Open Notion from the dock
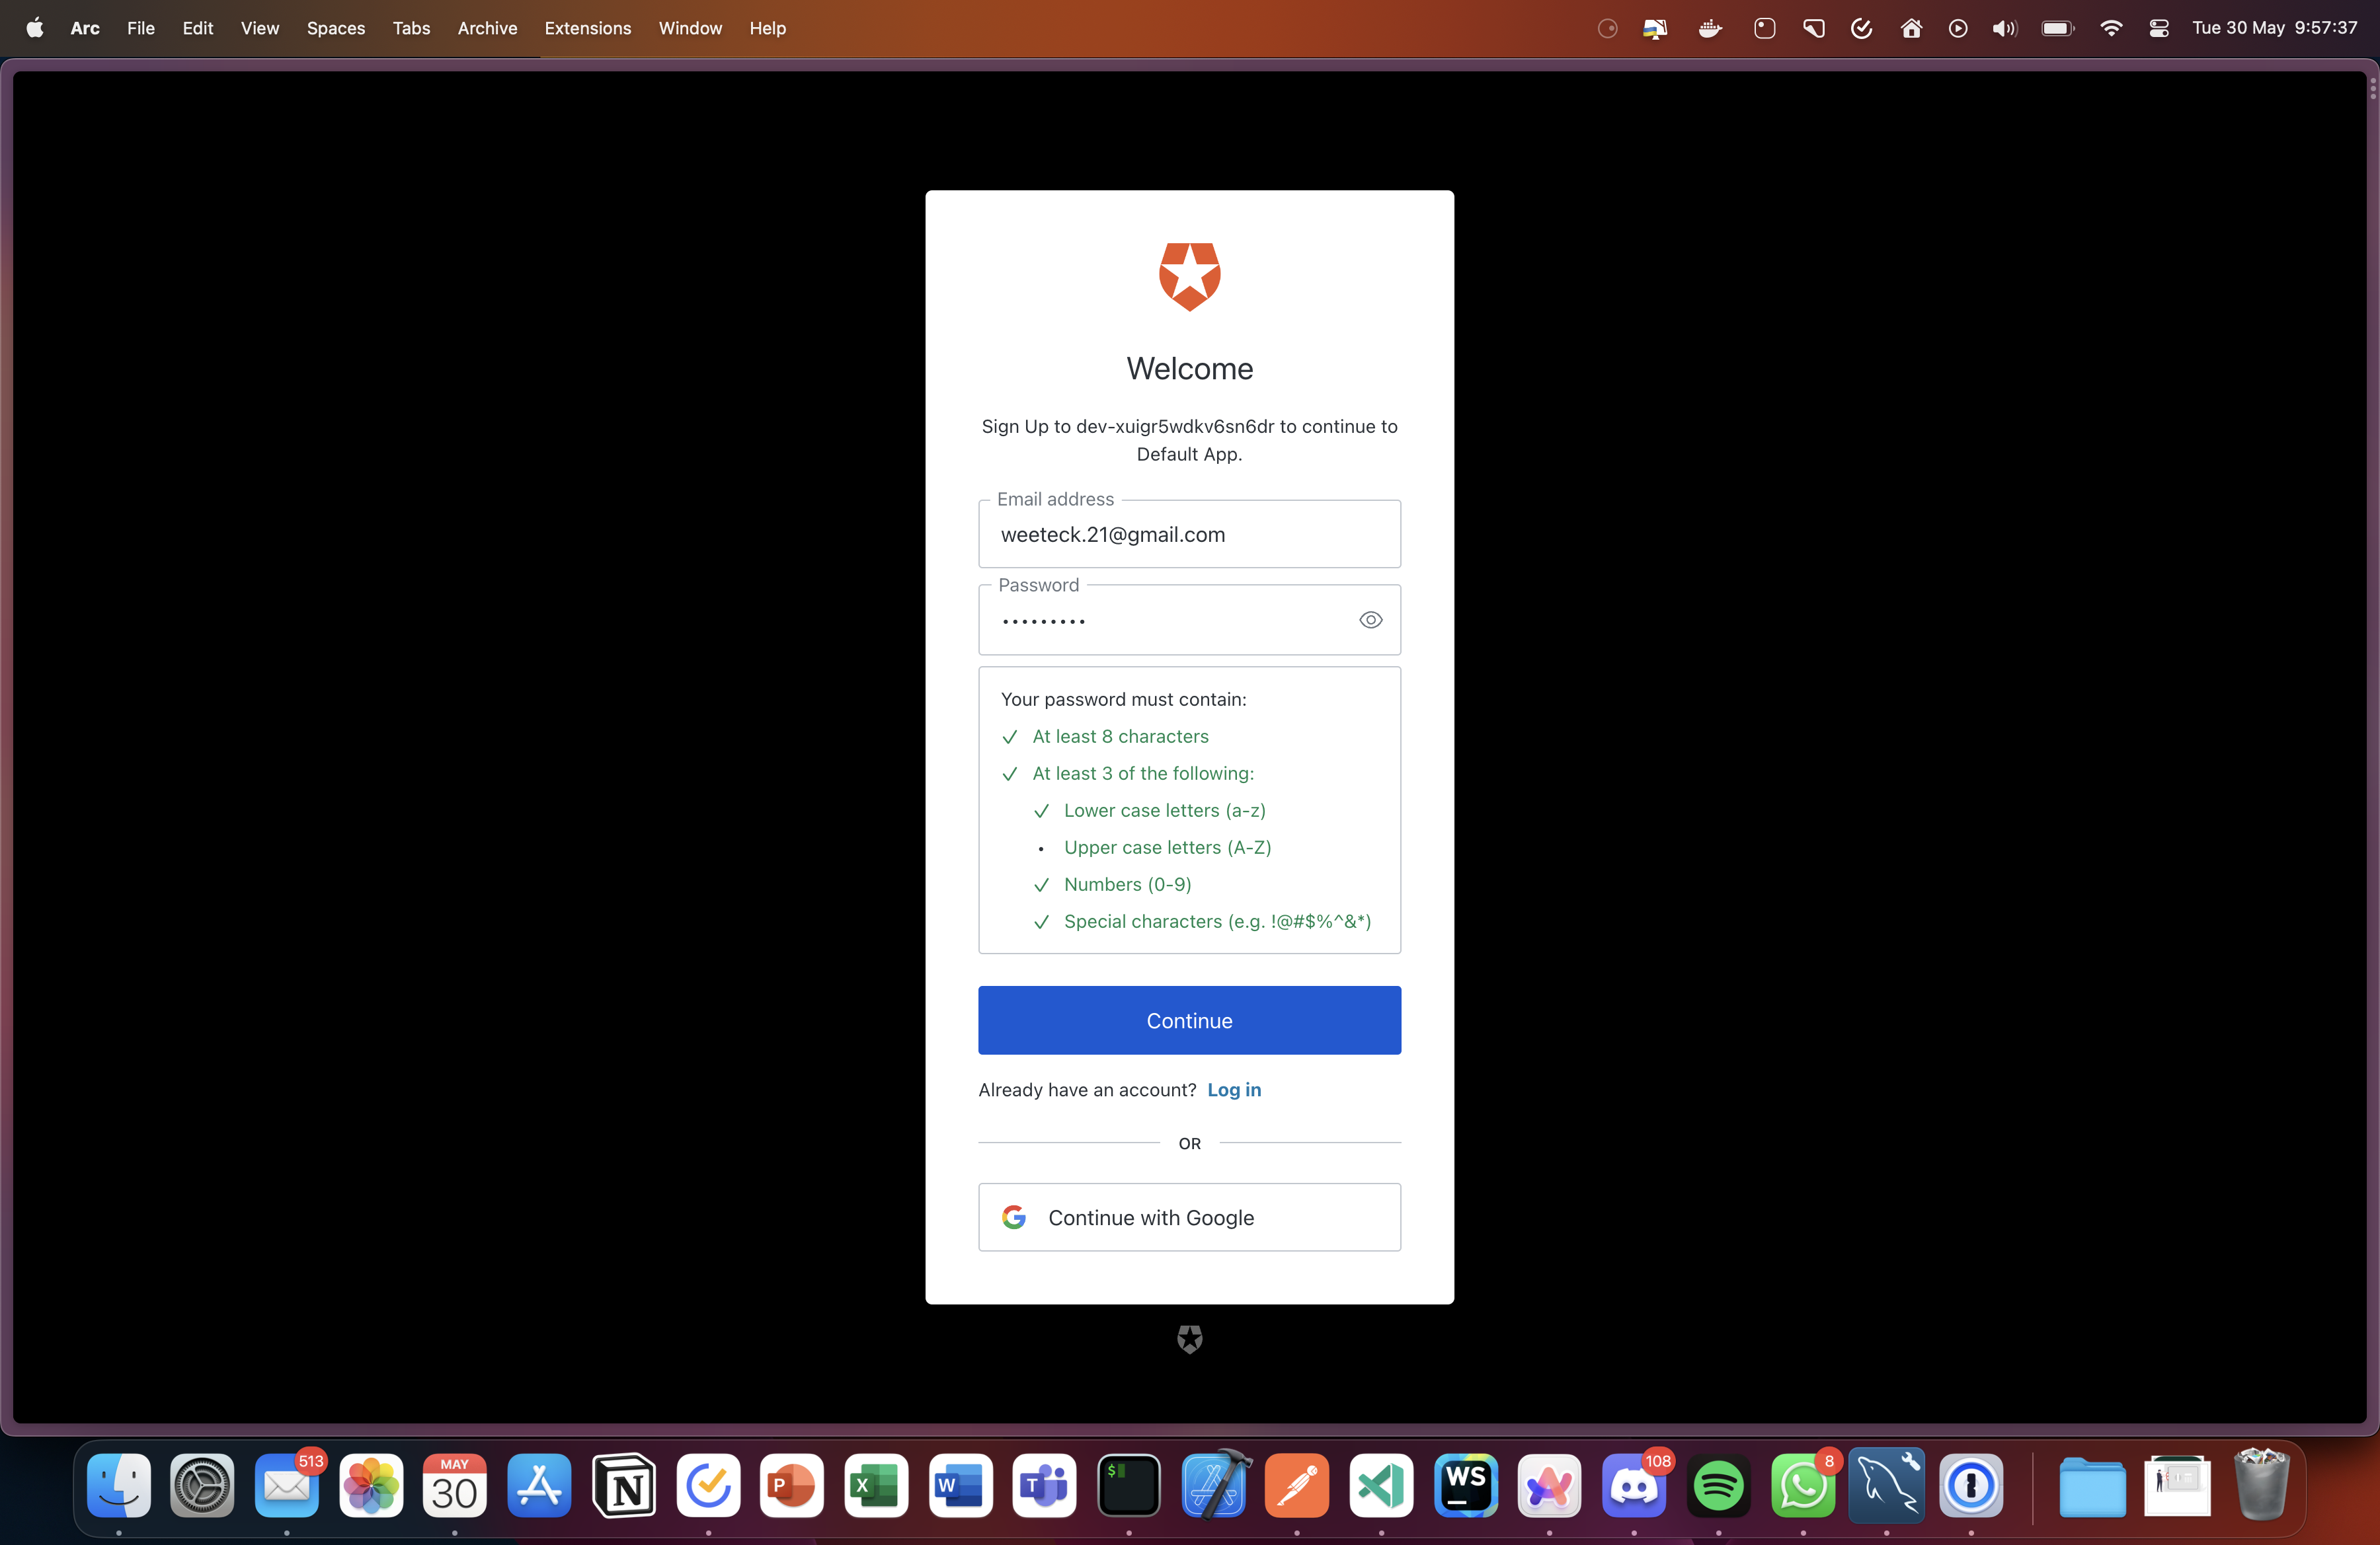The width and height of the screenshot is (2380, 1545). (624, 1486)
